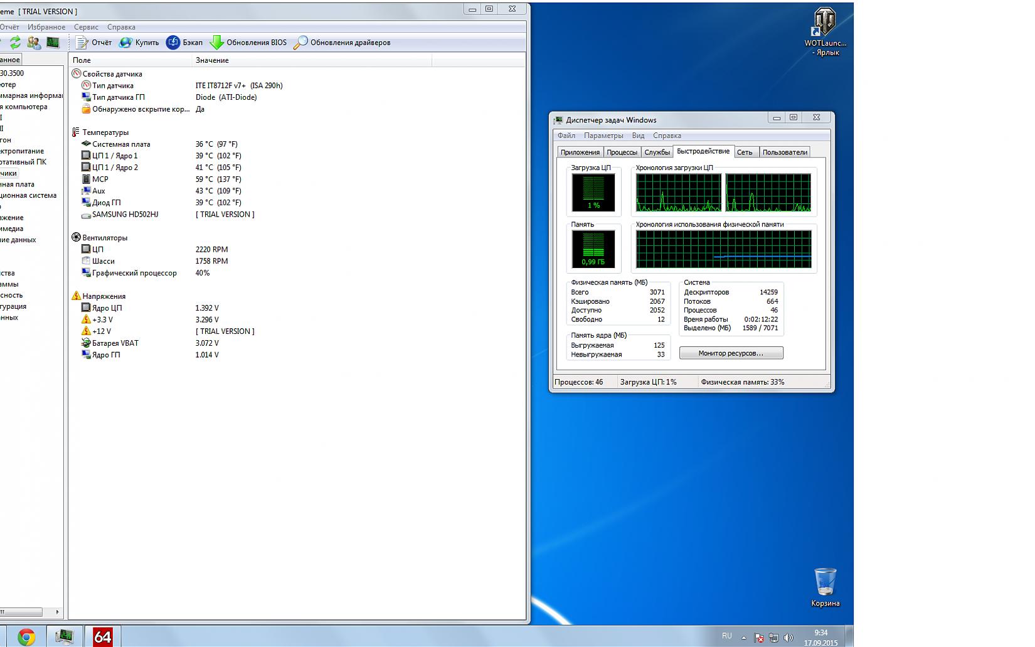Click the Buy (Купить) globe icon
Viewport: 1035px width, 647px height.
pyautogui.click(x=126, y=43)
